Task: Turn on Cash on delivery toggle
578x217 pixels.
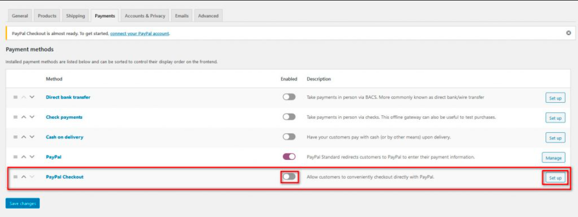Action: [x=289, y=137]
